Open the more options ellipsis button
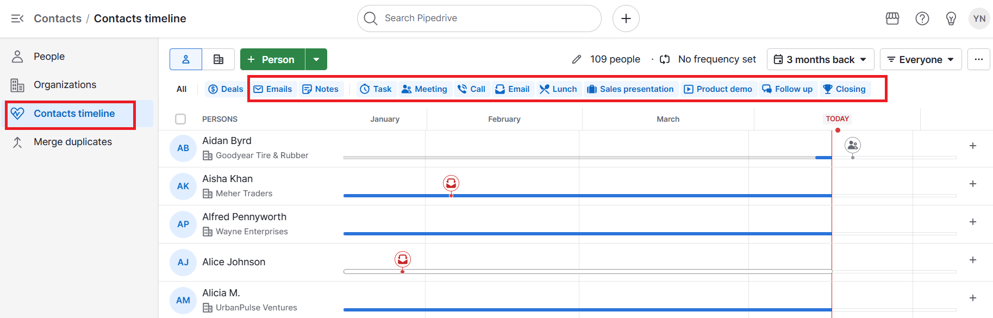Screen dimensions: 993x318 point(979,59)
